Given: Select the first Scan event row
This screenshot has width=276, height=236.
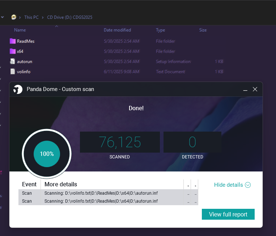Looking at the screenshot, I should (108, 193).
